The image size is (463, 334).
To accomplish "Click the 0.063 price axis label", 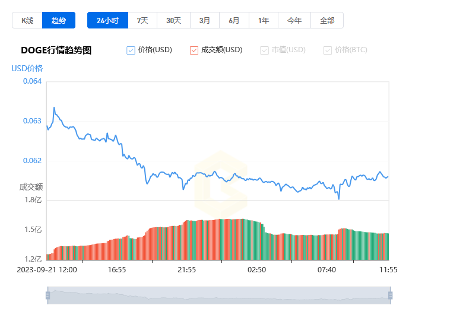I will click(32, 120).
